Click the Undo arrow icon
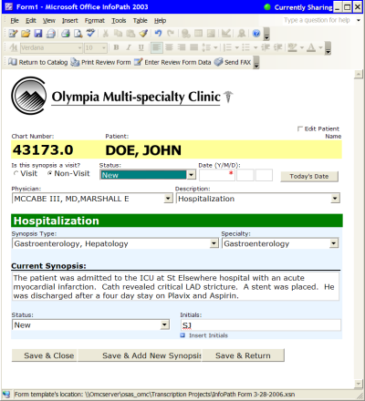Viewport: 365px width, 401px height. [x=158, y=33]
